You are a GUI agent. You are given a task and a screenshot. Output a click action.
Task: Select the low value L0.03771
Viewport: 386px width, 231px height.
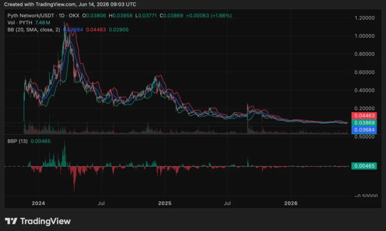[146, 15]
